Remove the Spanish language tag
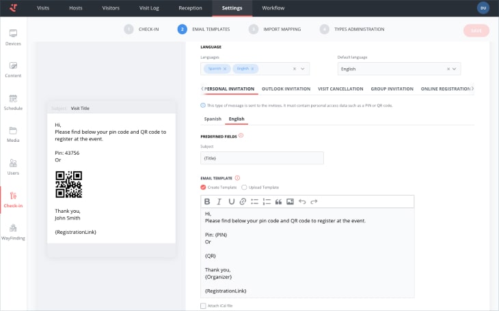 coord(224,69)
